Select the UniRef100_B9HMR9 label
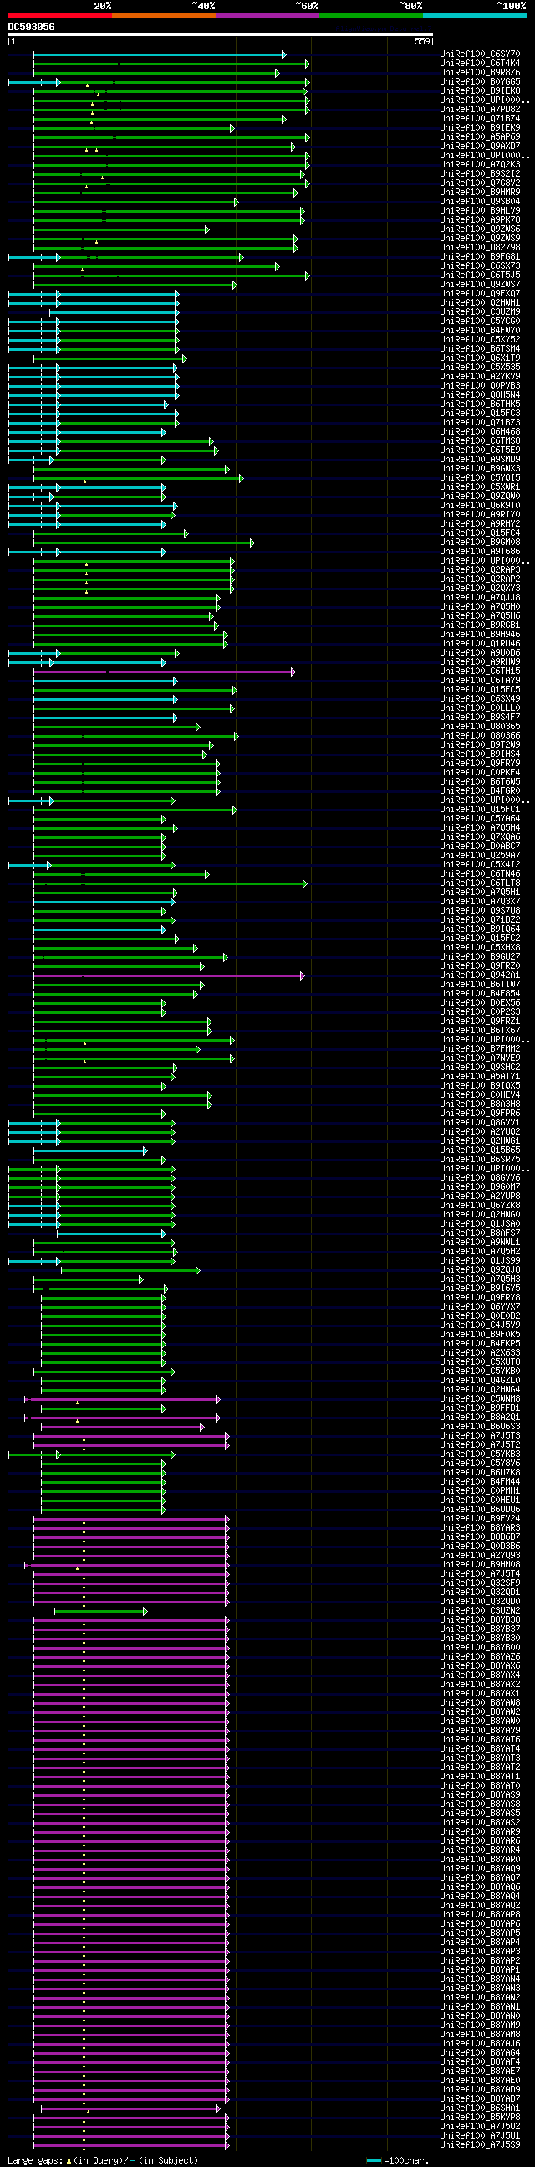The height and width of the screenshot is (2167, 535). (x=480, y=193)
